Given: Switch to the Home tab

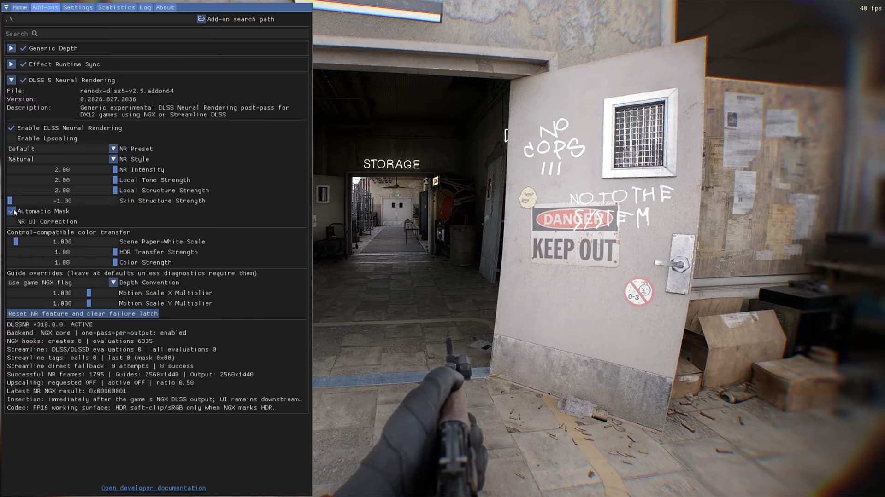Looking at the screenshot, I should click(19, 7).
